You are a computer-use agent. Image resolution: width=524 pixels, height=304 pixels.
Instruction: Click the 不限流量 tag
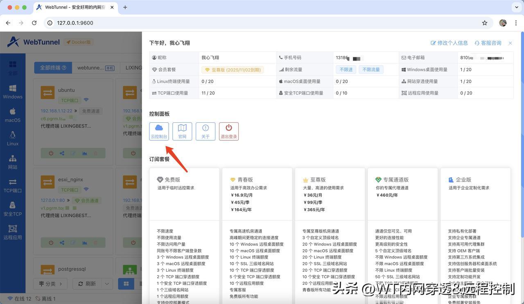tap(371, 70)
